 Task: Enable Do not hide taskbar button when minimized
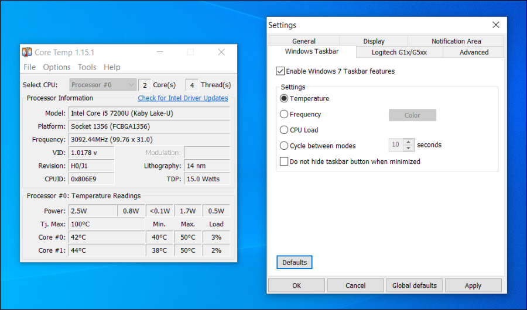tap(284, 161)
